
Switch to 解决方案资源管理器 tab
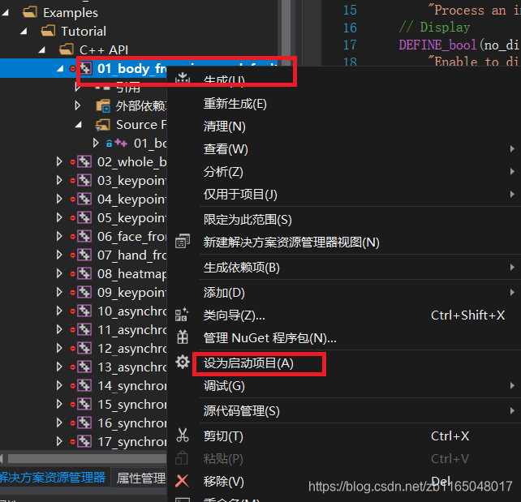coord(53,477)
